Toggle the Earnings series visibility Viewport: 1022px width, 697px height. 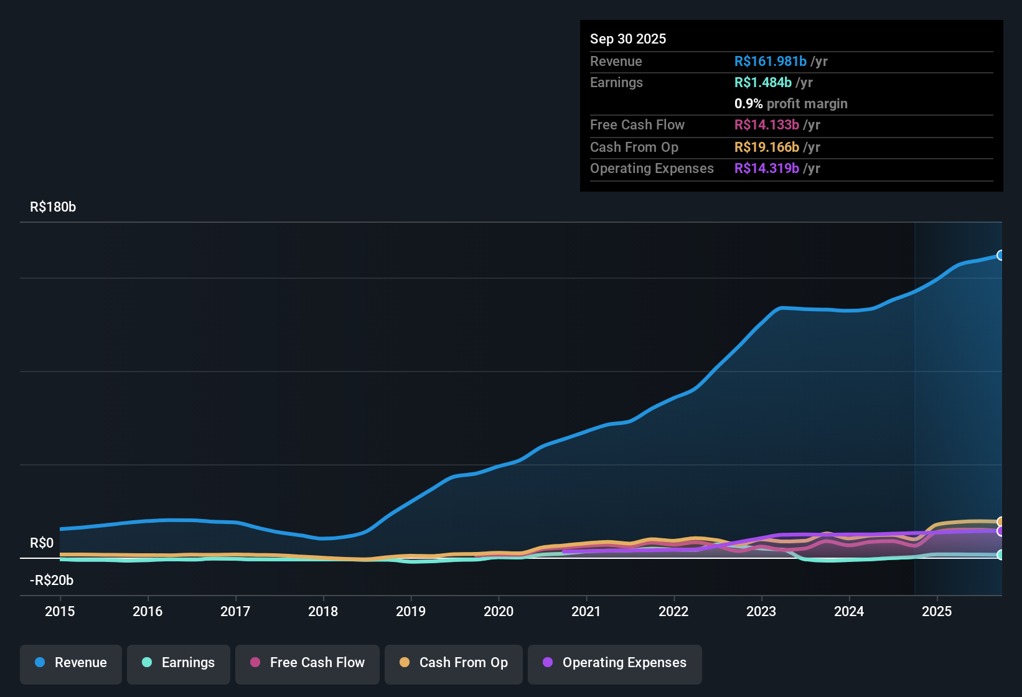pyautogui.click(x=179, y=663)
